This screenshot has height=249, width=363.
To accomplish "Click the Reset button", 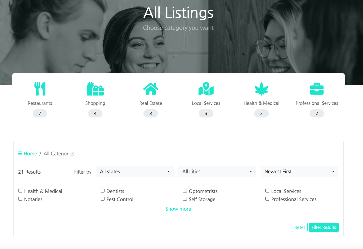I will coord(300,227).
